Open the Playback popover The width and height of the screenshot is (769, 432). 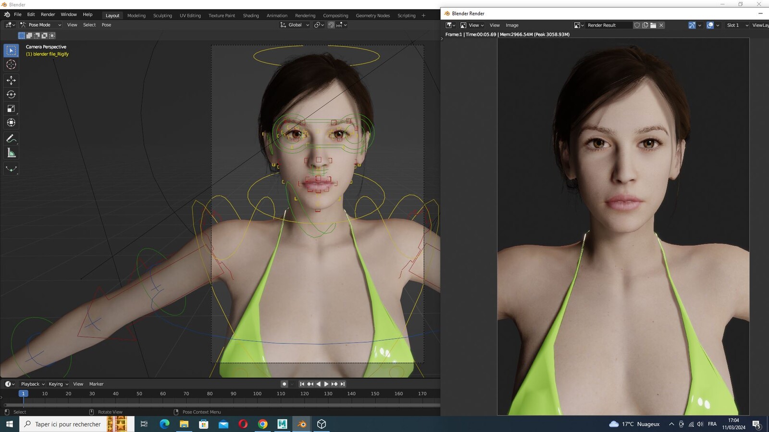[x=33, y=384]
